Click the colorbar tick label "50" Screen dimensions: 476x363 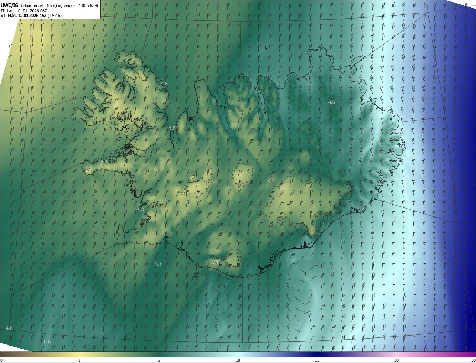(x=473, y=360)
